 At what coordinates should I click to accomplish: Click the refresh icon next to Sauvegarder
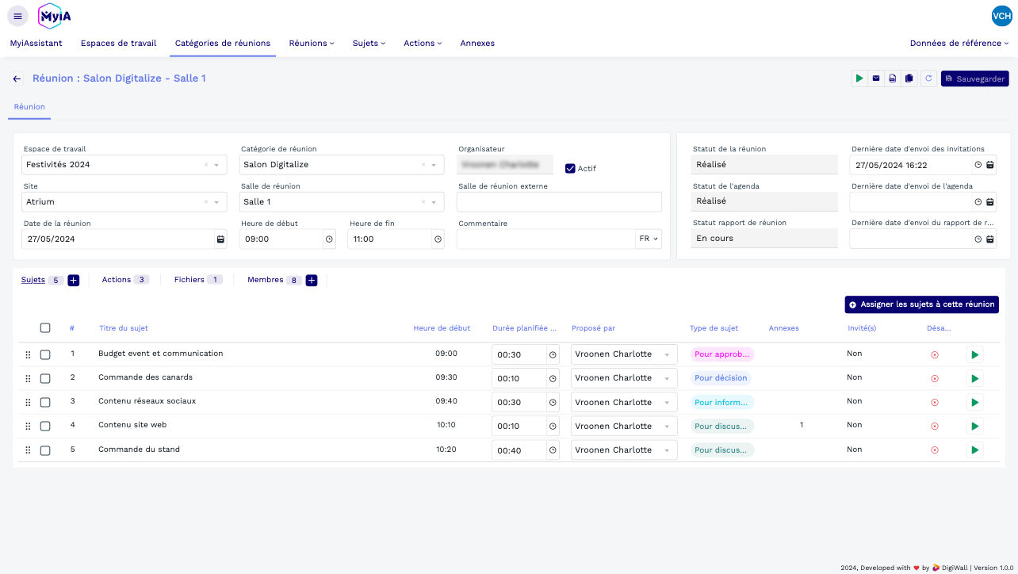928,78
